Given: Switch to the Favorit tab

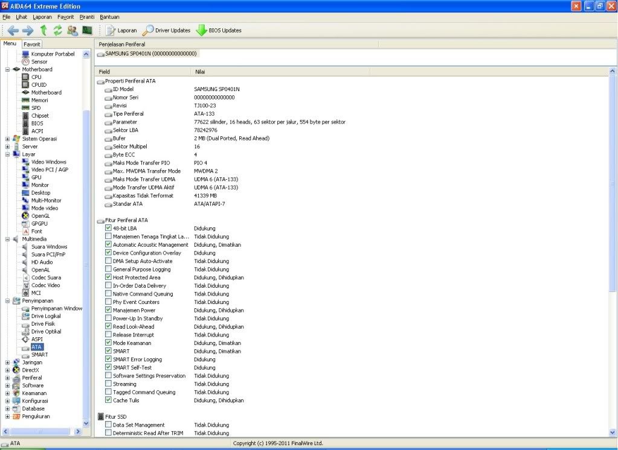Looking at the screenshot, I should pyautogui.click(x=31, y=45).
